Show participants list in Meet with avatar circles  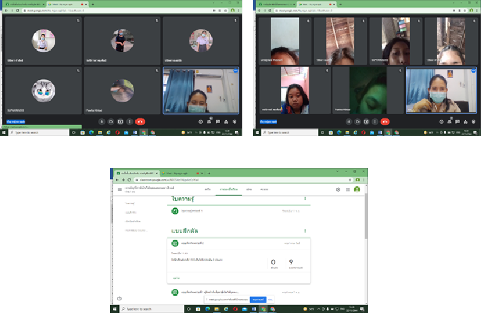pos(208,121)
